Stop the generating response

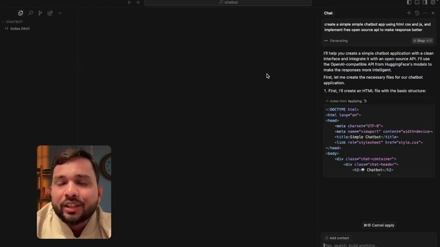(422, 41)
